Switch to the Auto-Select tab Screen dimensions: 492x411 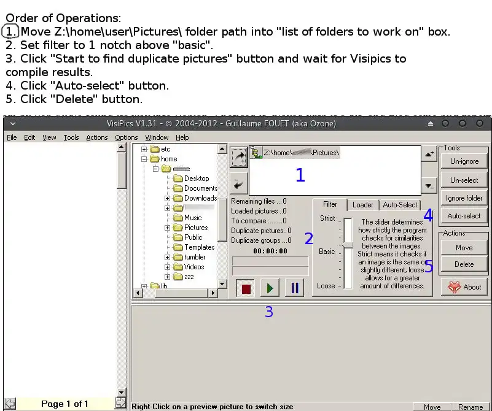click(400, 205)
